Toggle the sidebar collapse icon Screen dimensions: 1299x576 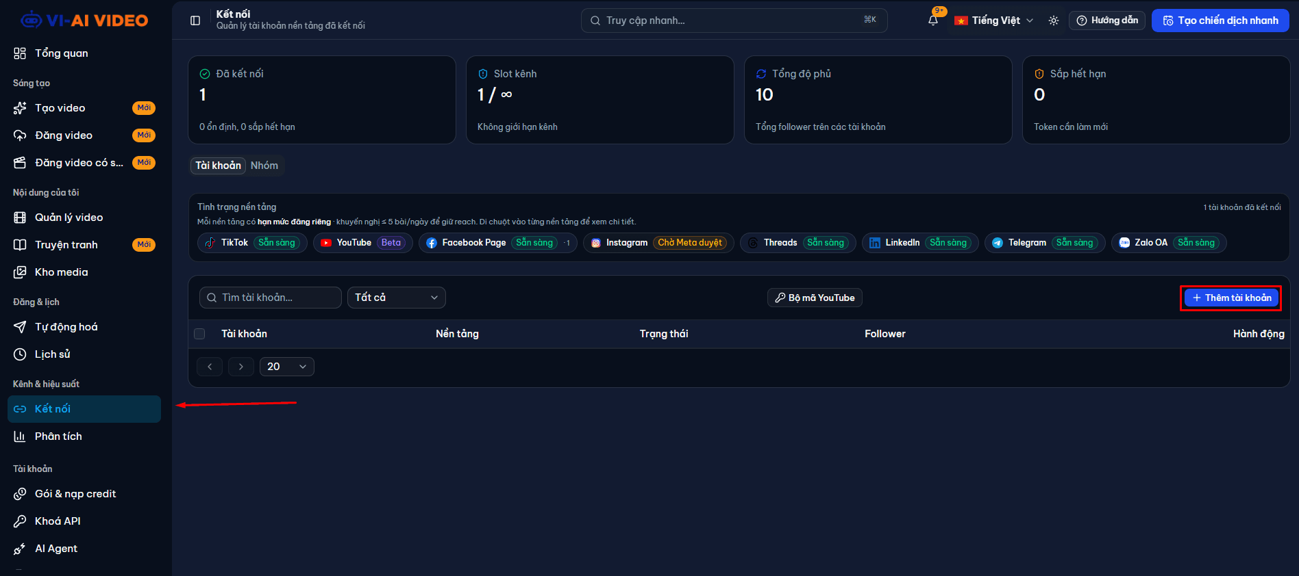click(x=195, y=21)
